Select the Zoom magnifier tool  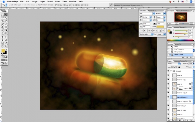coord(6,46)
